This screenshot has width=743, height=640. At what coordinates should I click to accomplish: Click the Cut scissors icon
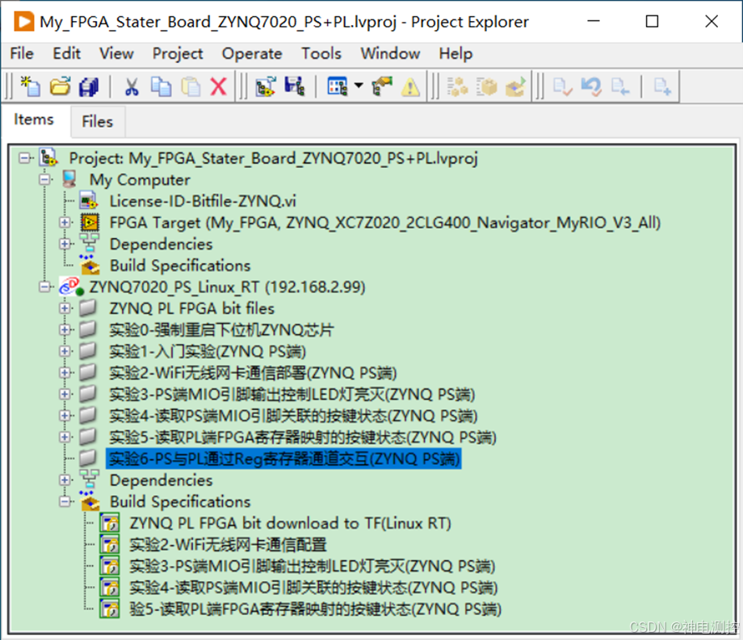(132, 86)
